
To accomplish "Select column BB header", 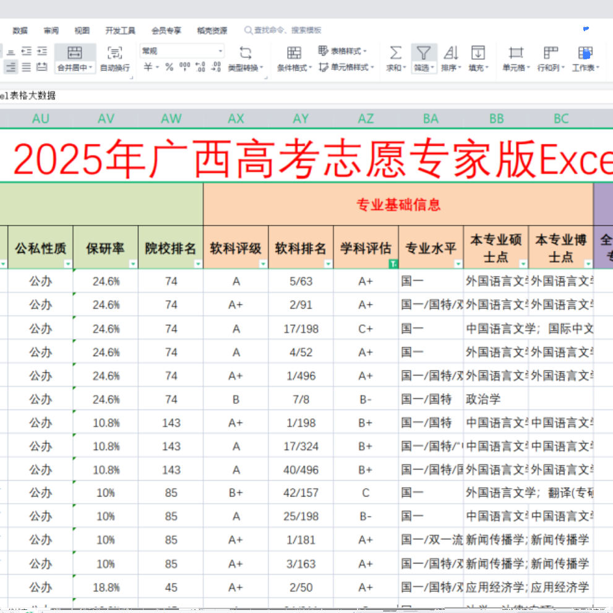I will 496,119.
